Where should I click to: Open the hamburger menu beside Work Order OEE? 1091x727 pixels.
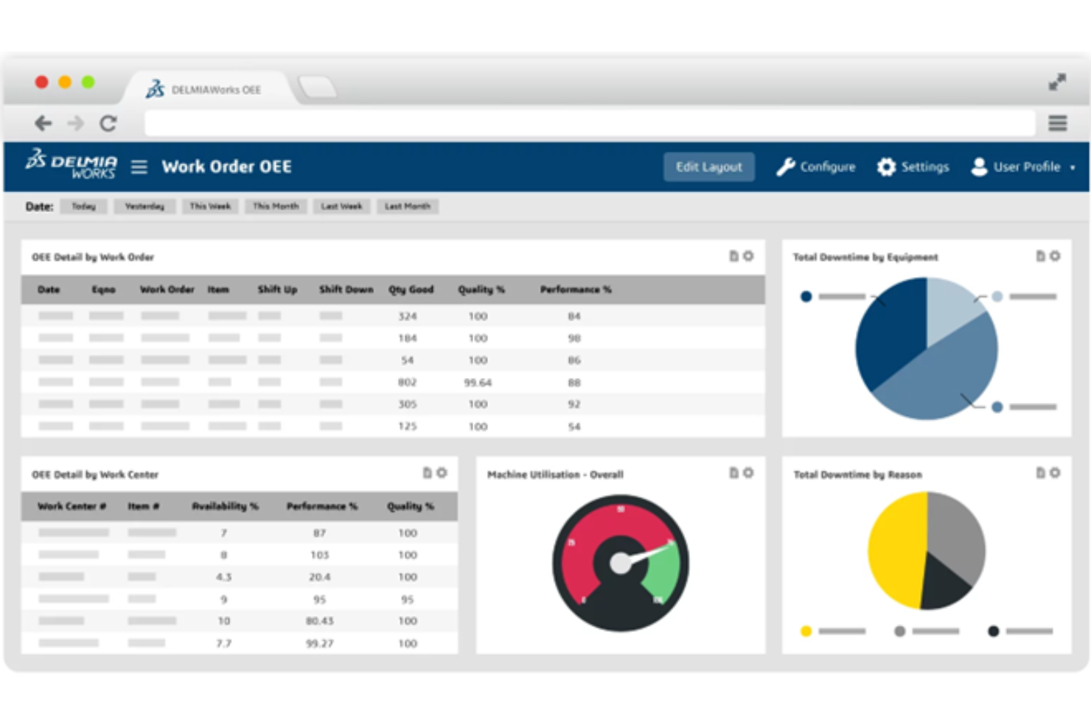coord(139,166)
